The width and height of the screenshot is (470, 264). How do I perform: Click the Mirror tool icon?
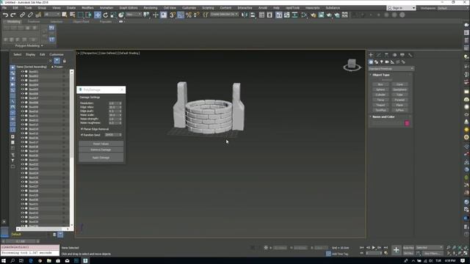click(245, 15)
